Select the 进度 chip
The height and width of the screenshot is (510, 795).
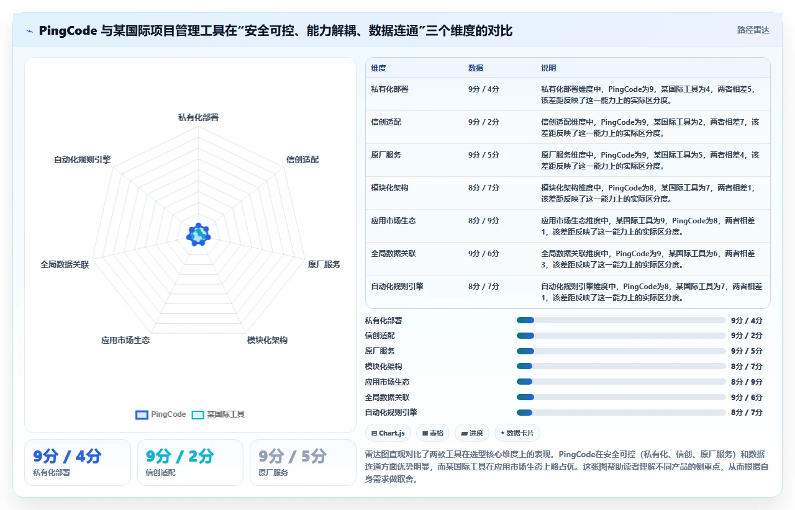[x=472, y=433]
